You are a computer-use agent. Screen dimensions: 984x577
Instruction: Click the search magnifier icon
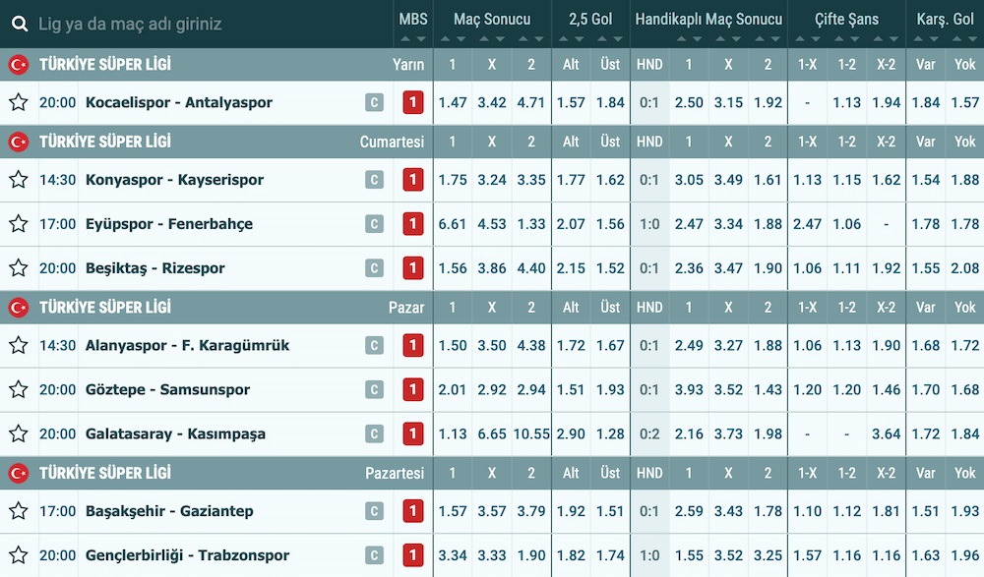[21, 23]
